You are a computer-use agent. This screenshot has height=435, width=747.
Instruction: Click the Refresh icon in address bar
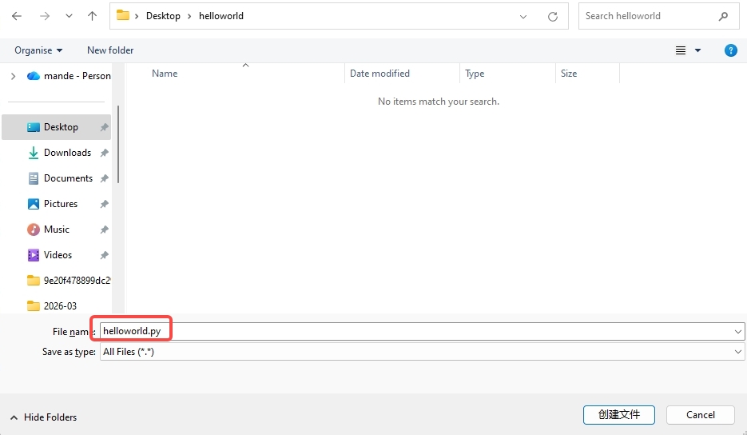point(552,16)
